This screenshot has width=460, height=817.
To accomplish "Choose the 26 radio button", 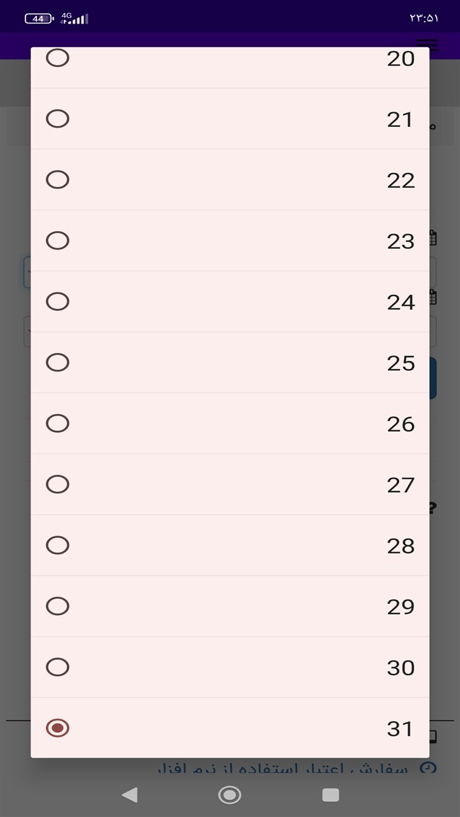I will pos(57,423).
